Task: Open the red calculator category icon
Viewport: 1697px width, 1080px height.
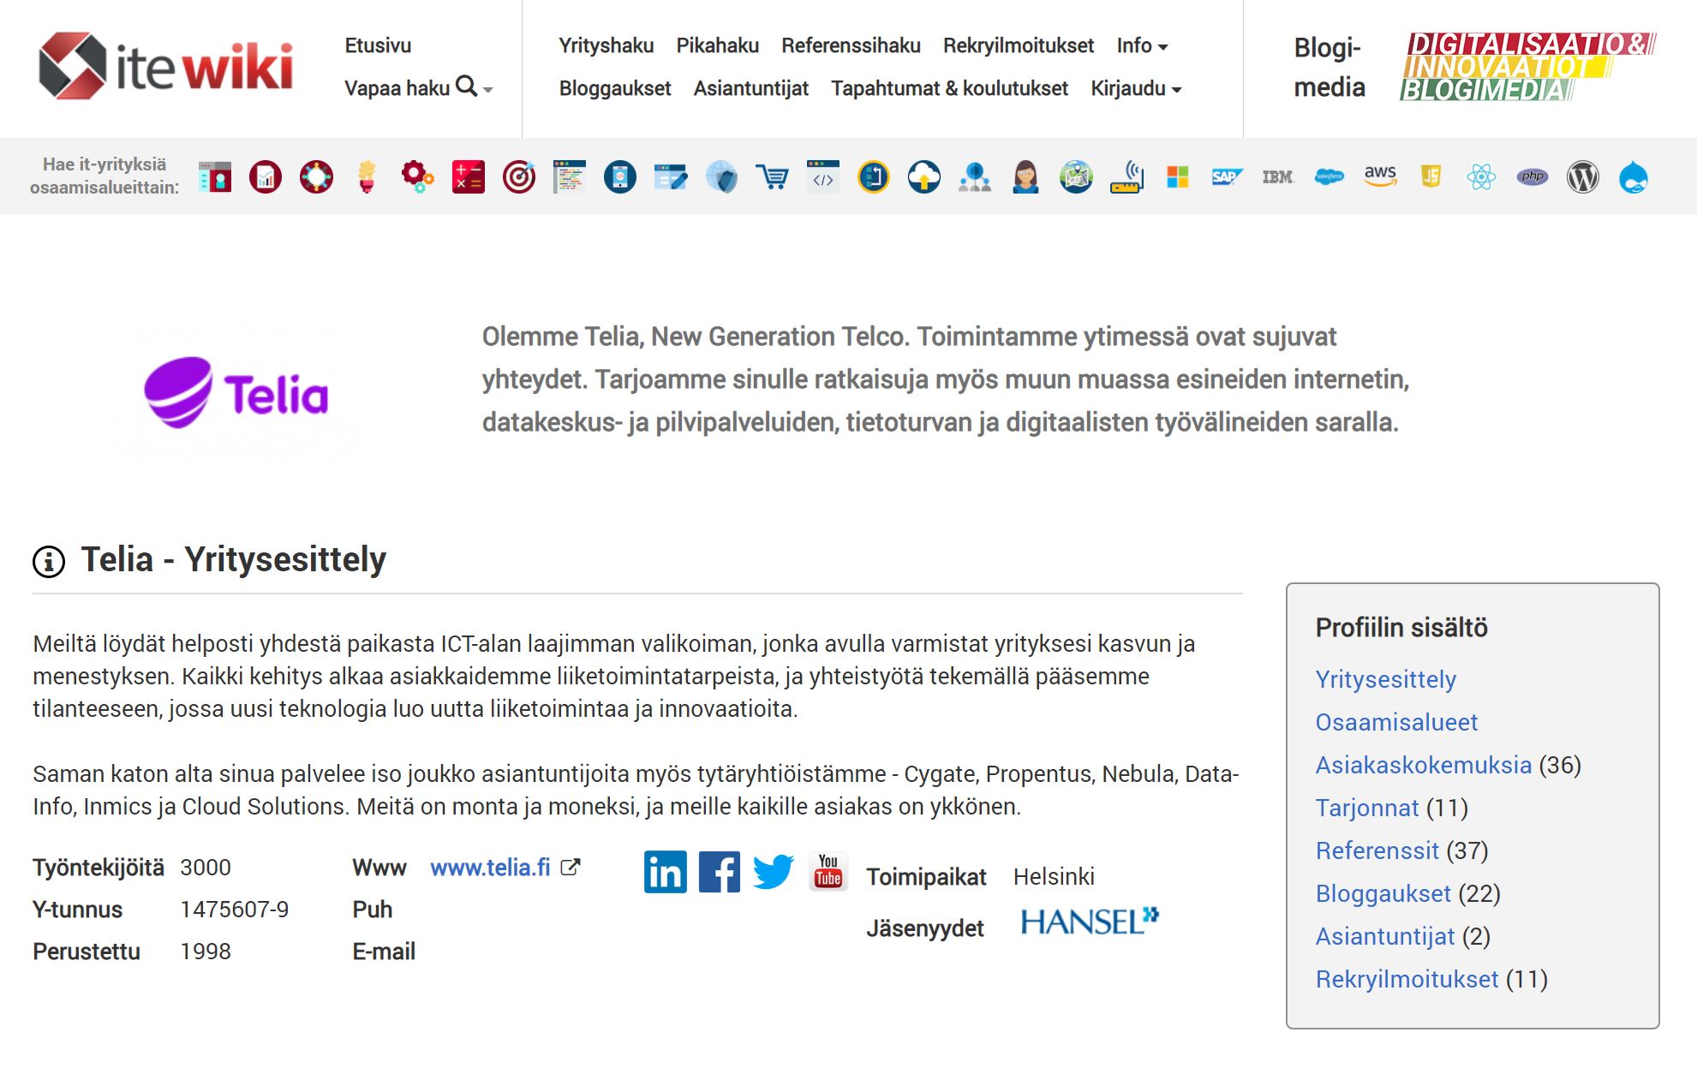Action: tap(468, 177)
